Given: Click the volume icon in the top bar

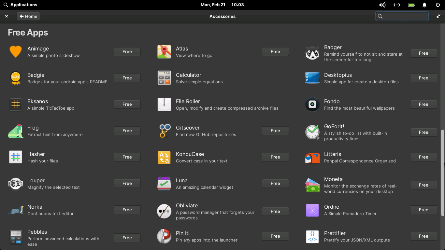Looking at the screenshot, I should pos(382,5).
